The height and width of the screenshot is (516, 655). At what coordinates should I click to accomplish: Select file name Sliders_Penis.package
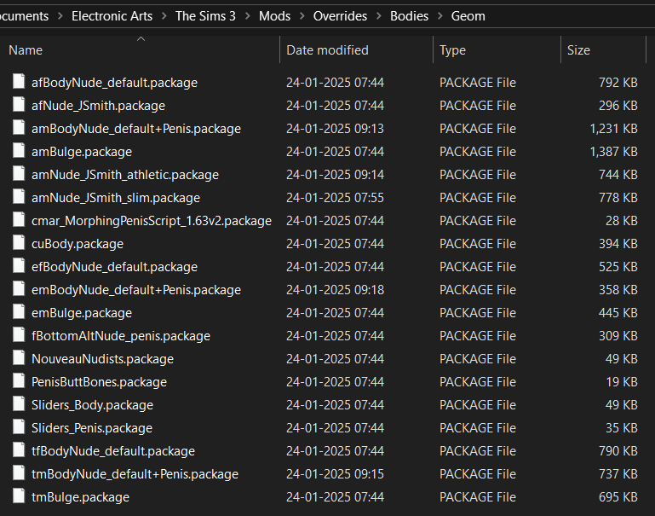pyautogui.click(x=92, y=428)
